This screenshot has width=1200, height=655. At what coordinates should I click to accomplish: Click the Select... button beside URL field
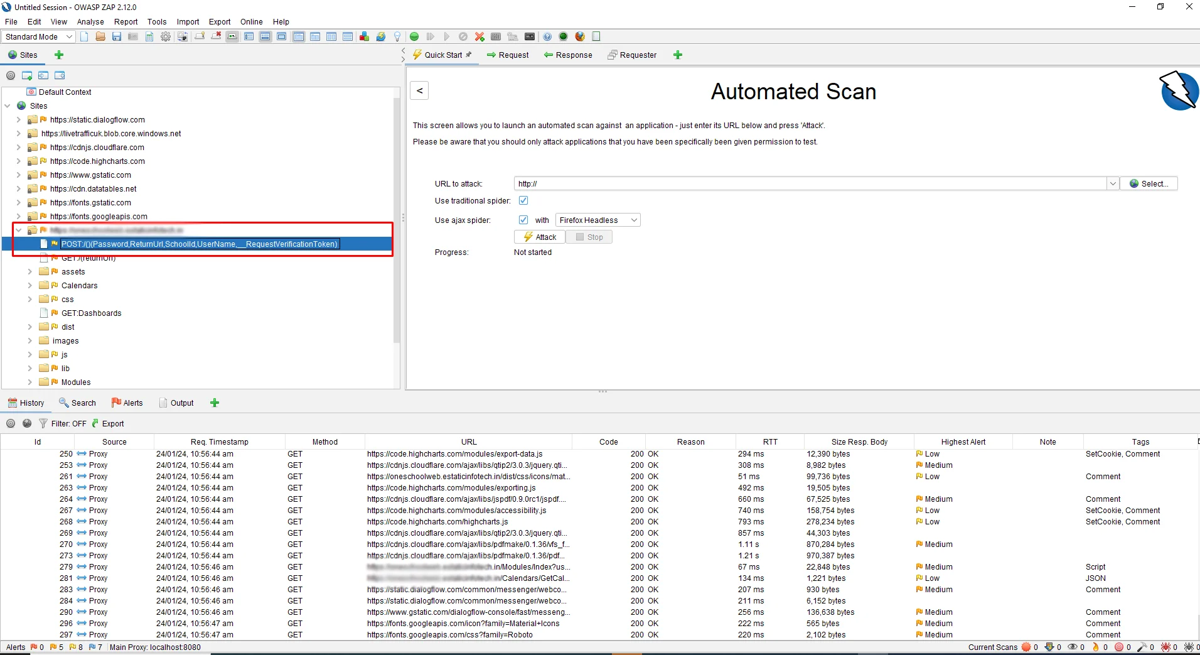1149,183
